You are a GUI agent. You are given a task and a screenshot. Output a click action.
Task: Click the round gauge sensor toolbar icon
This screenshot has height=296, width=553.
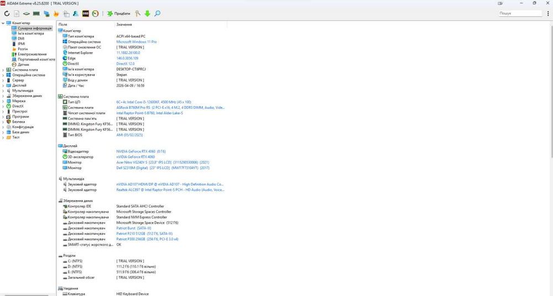pos(95,13)
